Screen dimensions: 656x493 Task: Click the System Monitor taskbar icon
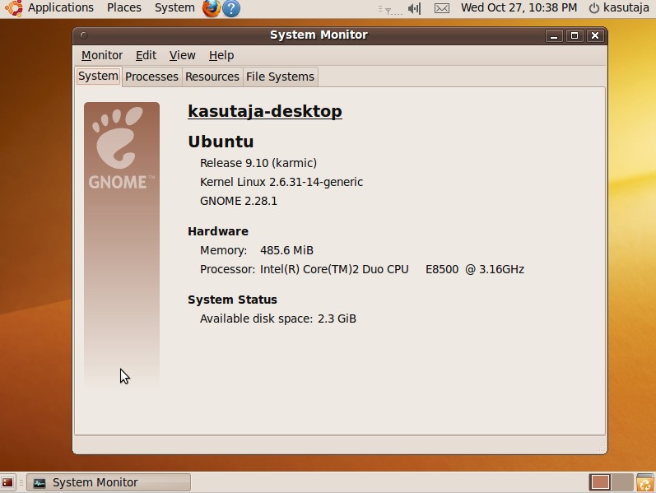tap(40, 483)
